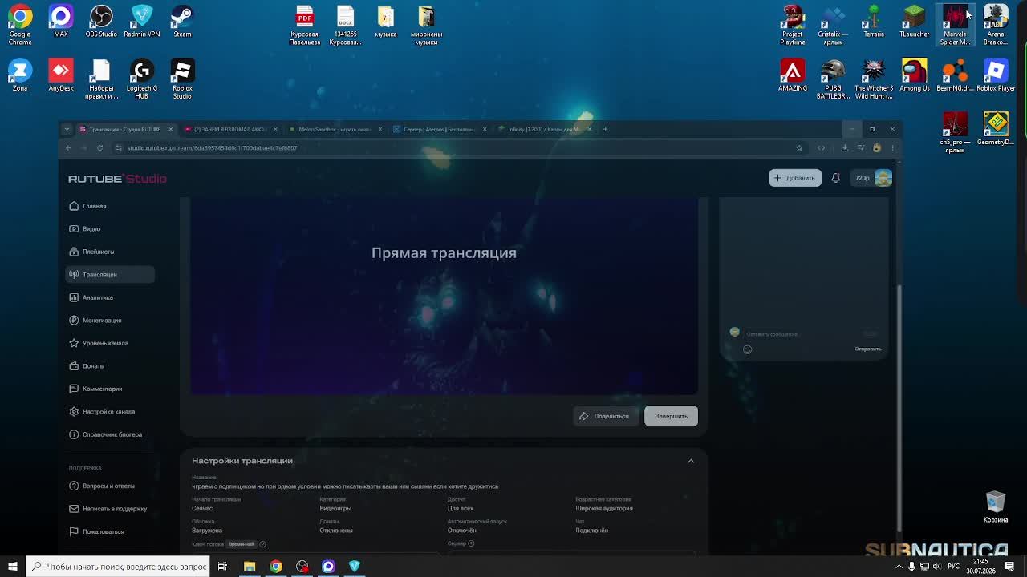1027x577 pixels.
Task: Open the notifications bell in RUTUBE Studio
Action: (x=835, y=178)
